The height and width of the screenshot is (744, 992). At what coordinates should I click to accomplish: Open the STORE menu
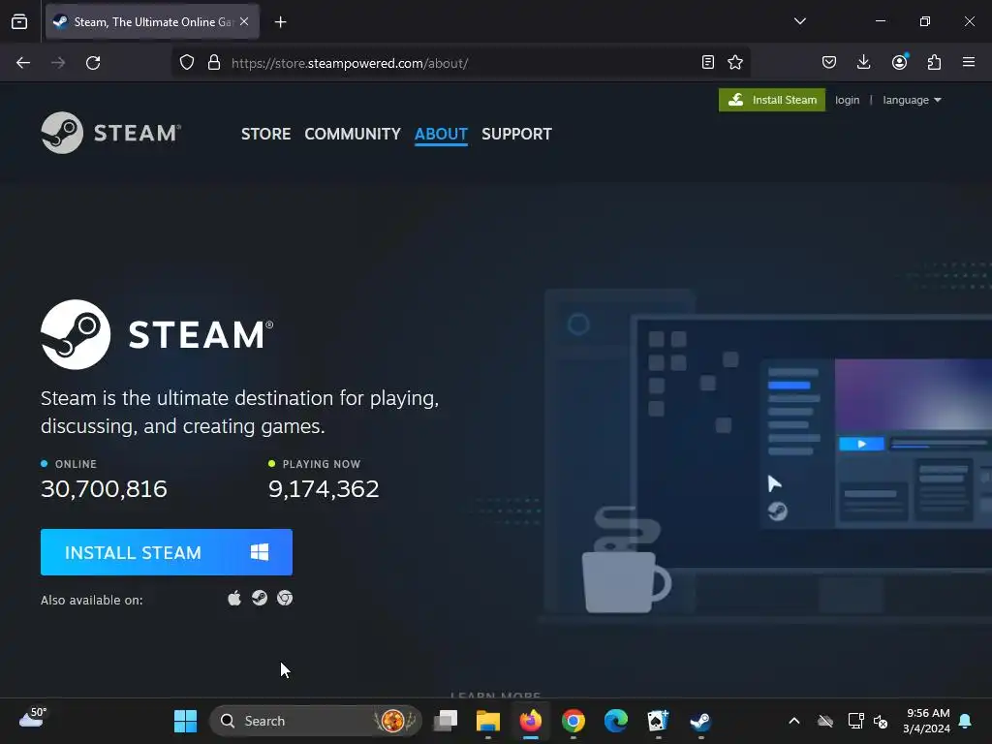pyautogui.click(x=265, y=134)
